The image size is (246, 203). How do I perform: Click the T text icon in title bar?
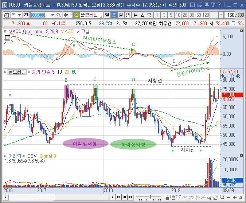[x=213, y=5]
